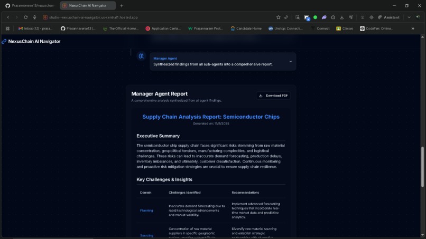
Task: Click the site info icon in address bar
Action: pyautogui.click(x=45, y=17)
